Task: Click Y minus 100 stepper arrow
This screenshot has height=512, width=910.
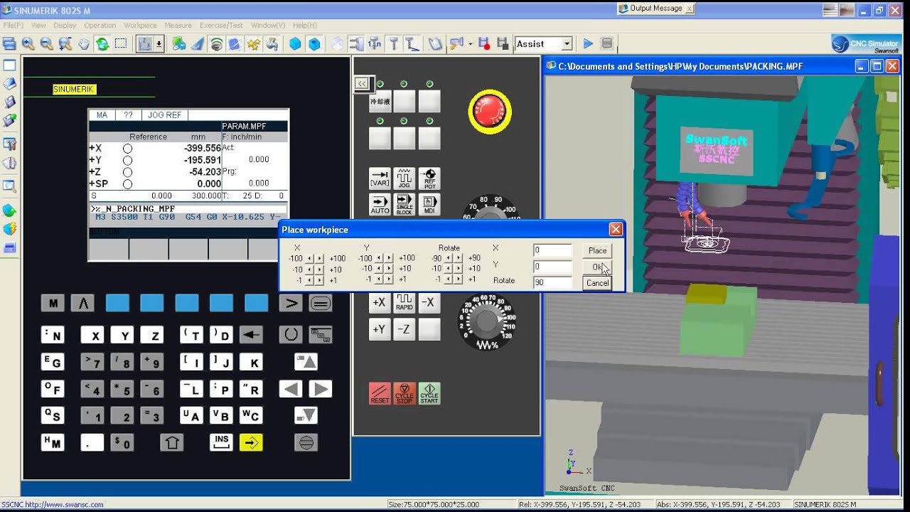Action: tap(379, 258)
